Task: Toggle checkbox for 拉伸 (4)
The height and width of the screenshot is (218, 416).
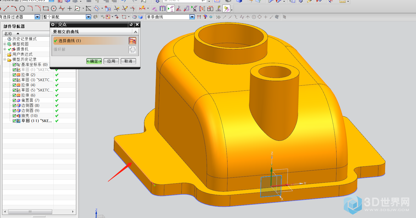Action: click(14, 85)
